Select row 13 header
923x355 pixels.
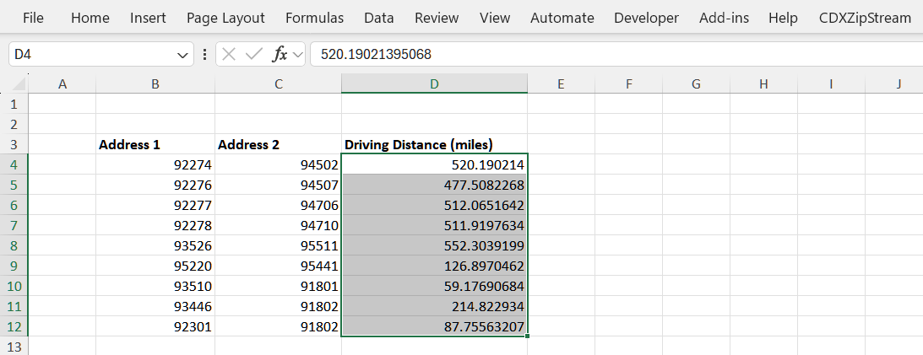pos(14,347)
